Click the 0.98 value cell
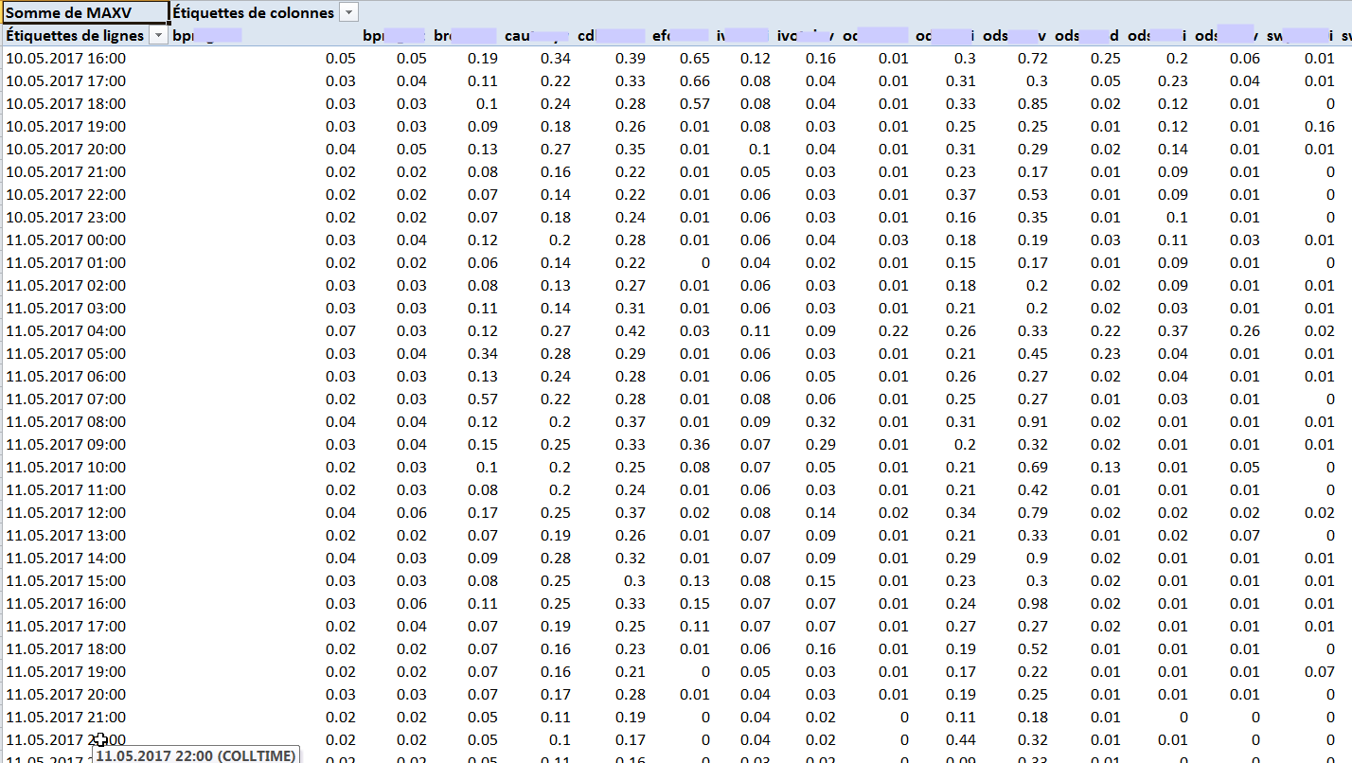The image size is (1352, 763). click(x=1033, y=604)
